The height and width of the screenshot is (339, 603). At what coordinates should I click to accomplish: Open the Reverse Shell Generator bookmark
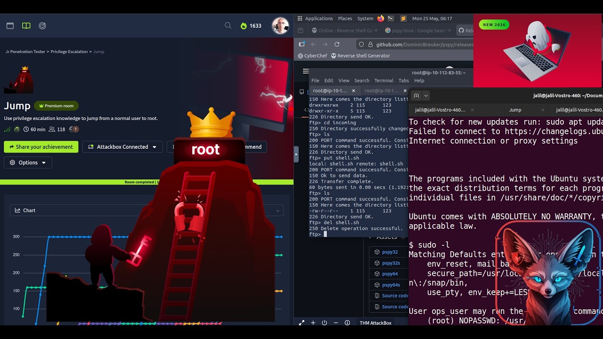point(360,56)
